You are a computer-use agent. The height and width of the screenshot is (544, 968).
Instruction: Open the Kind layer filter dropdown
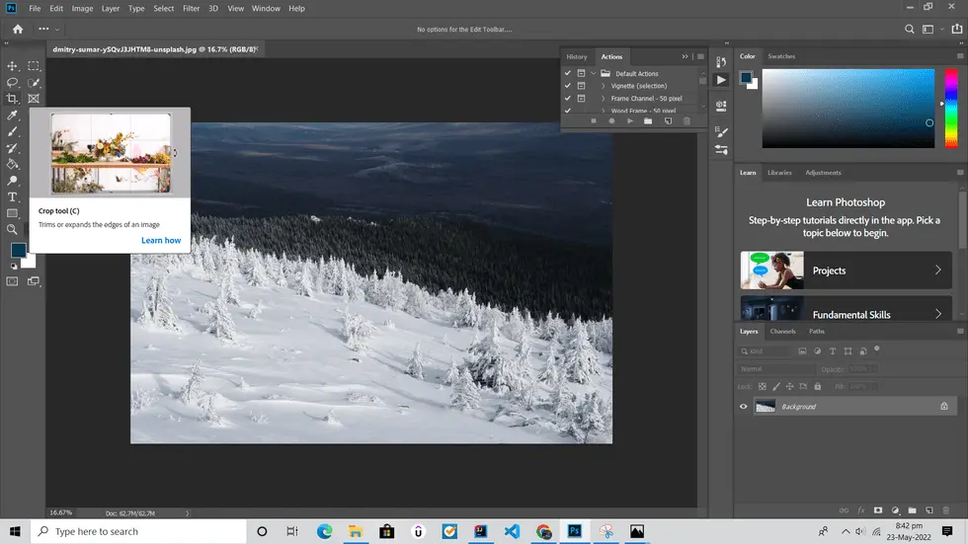pos(765,350)
